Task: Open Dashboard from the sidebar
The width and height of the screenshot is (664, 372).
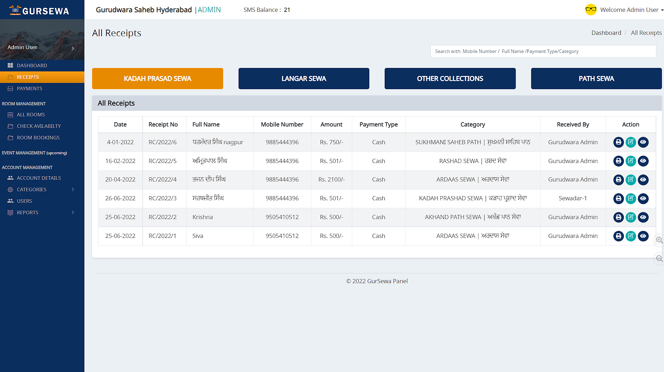Action: (x=32, y=65)
